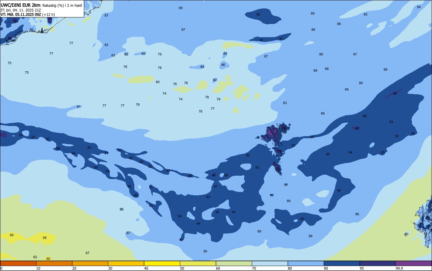Click the forecast offset "(+12 h)"
Image resolution: width=432 pixels, height=271 pixels.
pos(49,15)
